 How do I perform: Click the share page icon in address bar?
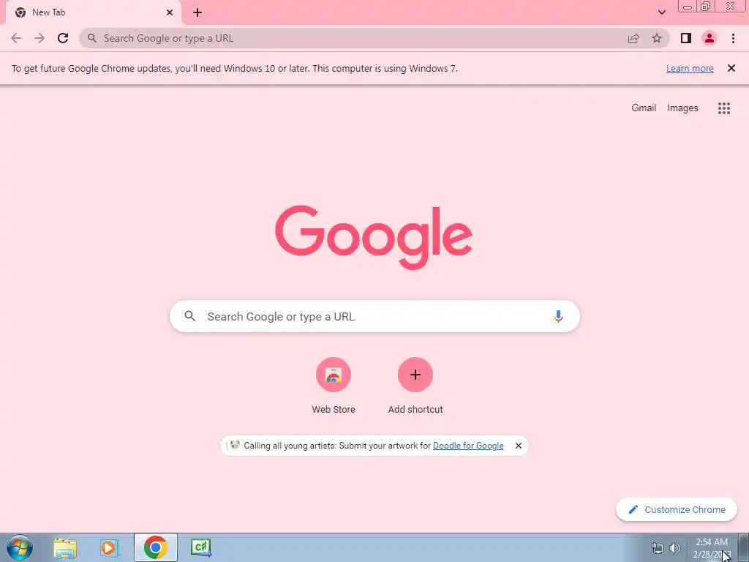click(x=633, y=38)
